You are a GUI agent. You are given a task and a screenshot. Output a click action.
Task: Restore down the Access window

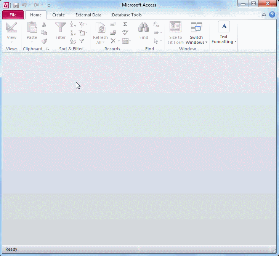(x=253, y=4)
